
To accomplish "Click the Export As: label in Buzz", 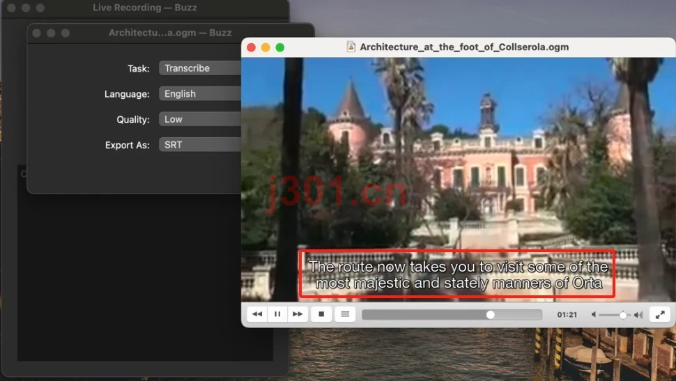I will (x=127, y=146).
